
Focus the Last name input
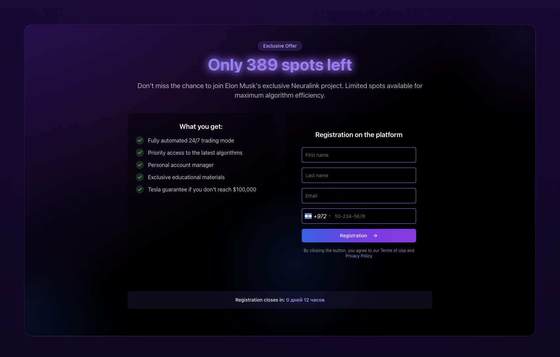click(359, 175)
